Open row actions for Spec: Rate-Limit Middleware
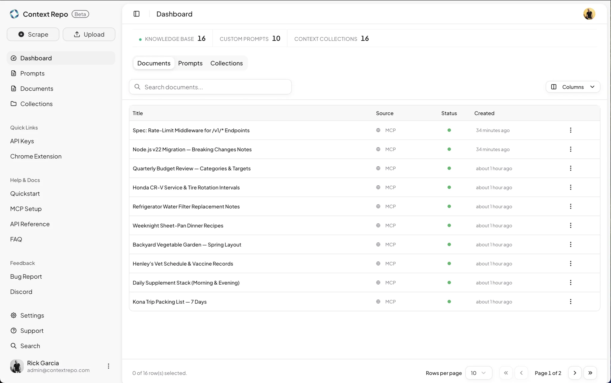Image resolution: width=611 pixels, height=383 pixels. [x=570, y=130]
